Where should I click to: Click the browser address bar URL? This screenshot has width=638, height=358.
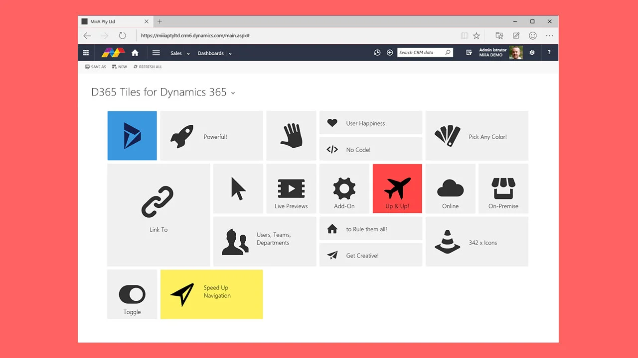pos(195,36)
